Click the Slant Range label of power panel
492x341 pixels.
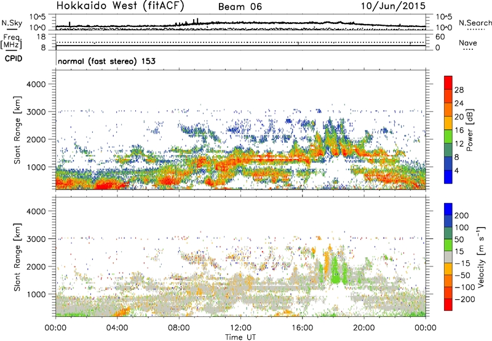tap(17, 130)
